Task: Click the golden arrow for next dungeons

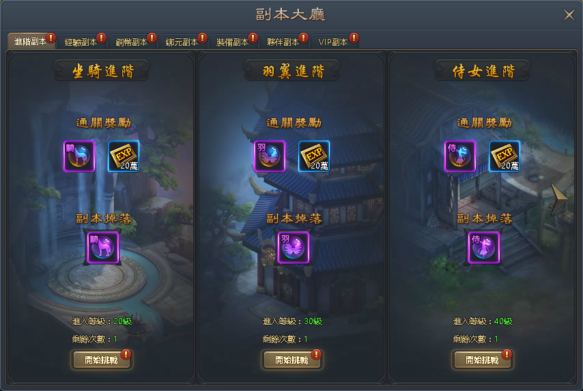Action: (x=558, y=199)
